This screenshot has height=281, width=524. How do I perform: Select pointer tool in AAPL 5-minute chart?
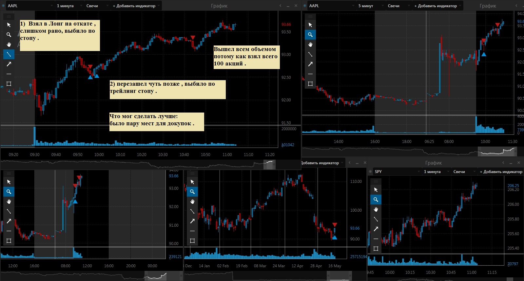[x=310, y=25]
